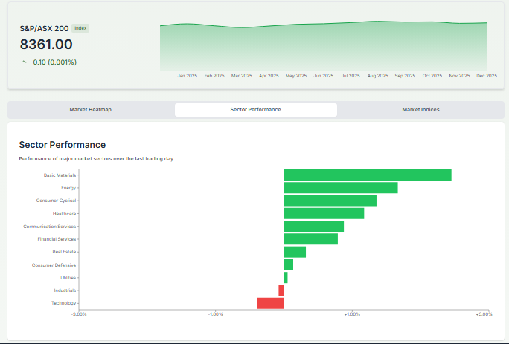Click the Technology axis label
Viewport: 509px width, 344px height.
click(x=64, y=303)
